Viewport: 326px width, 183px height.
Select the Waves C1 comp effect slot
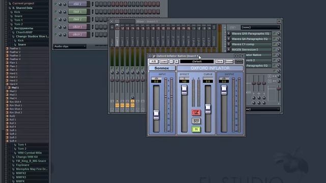pyautogui.click(x=251, y=44)
